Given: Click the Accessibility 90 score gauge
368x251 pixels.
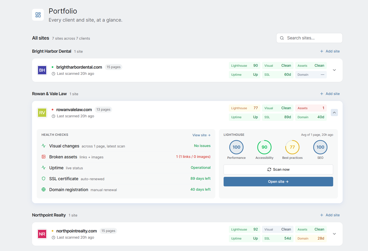Looking at the screenshot, I should coord(264,147).
